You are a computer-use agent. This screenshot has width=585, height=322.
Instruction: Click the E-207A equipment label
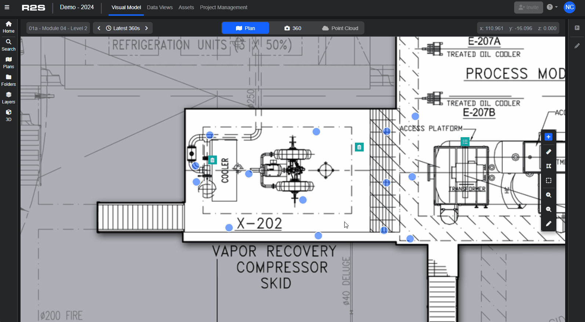coord(484,41)
